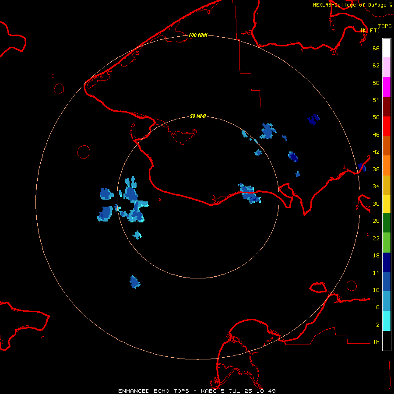Click the 10:49 time stamp
Viewport: 394px width, 394px height.
pyautogui.click(x=266, y=391)
